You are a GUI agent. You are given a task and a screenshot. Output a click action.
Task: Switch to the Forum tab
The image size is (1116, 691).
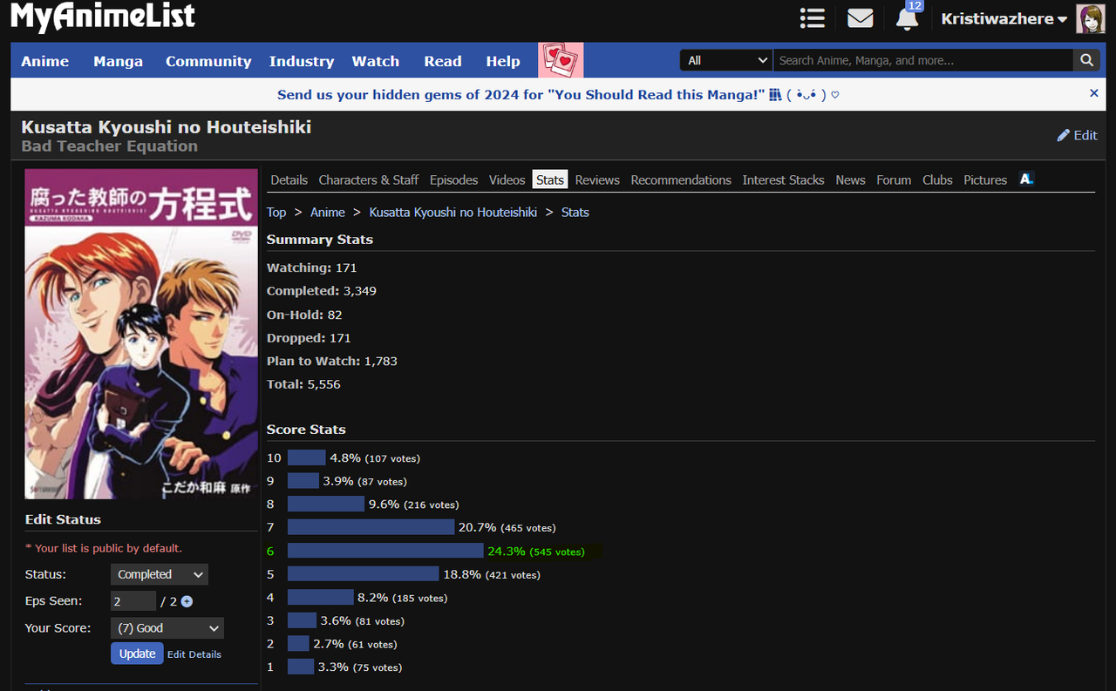click(x=894, y=180)
